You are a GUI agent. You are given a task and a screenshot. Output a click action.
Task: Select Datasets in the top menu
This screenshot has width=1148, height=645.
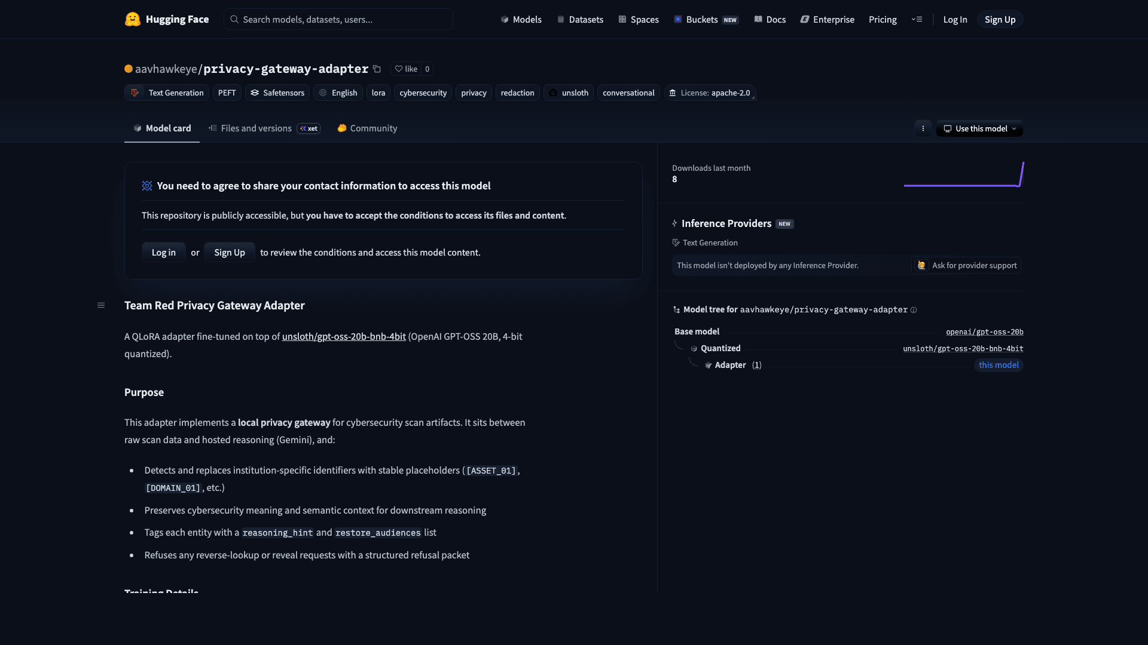point(579,19)
